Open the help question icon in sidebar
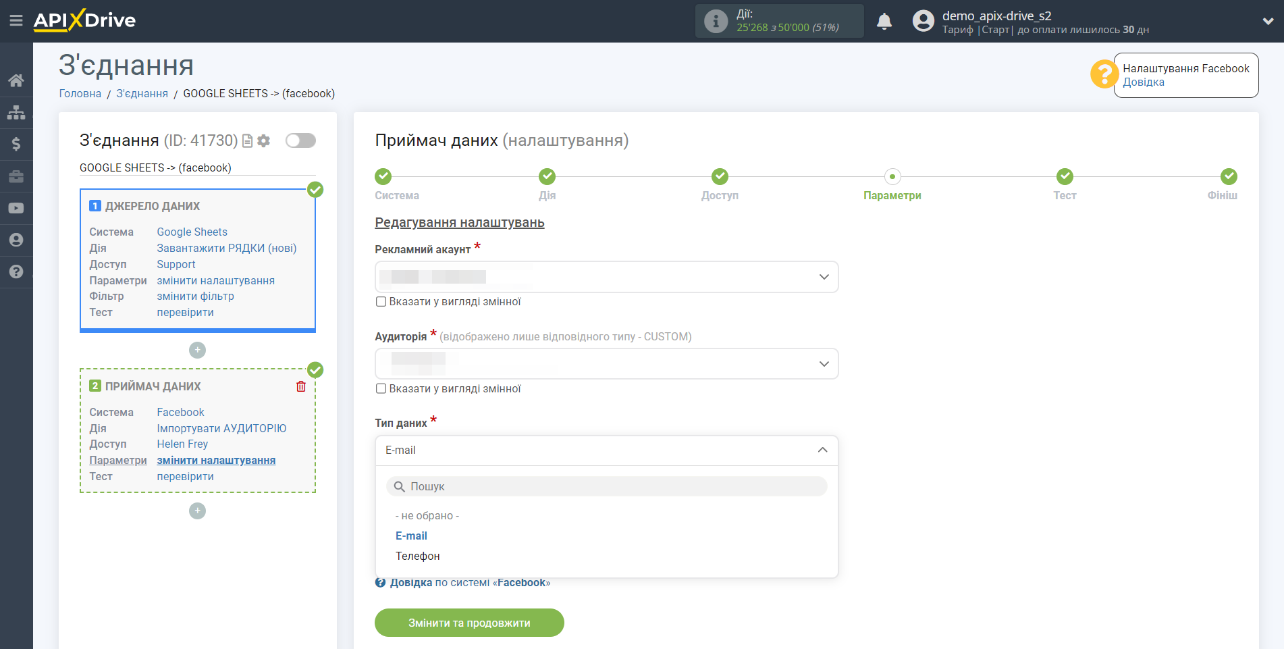This screenshot has height=649, width=1284. point(16,271)
